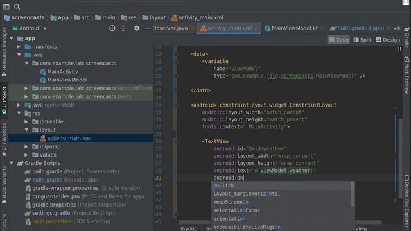Open the Resource Manager side tool window
This screenshot has height=231, width=411.
[4, 52]
